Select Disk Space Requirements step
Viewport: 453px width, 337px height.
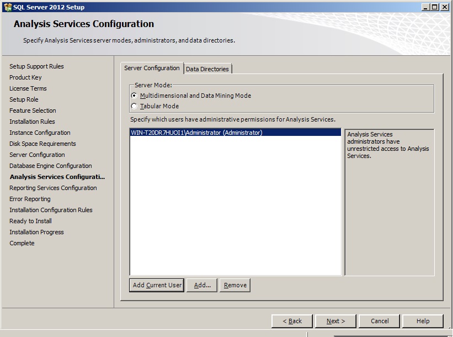click(42, 144)
